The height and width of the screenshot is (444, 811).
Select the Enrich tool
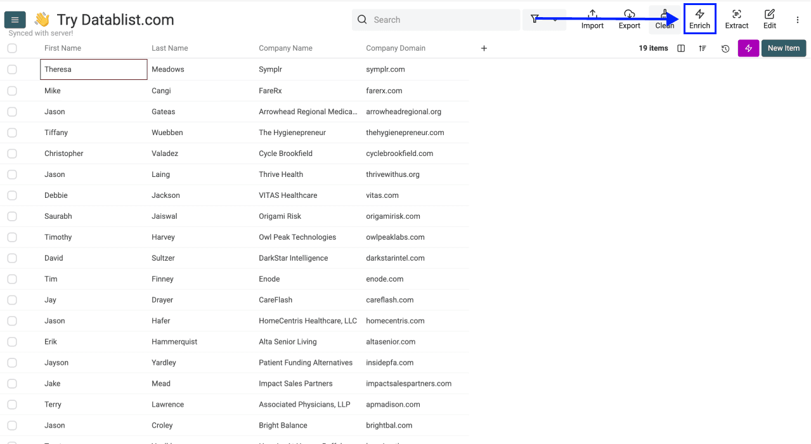(x=699, y=19)
